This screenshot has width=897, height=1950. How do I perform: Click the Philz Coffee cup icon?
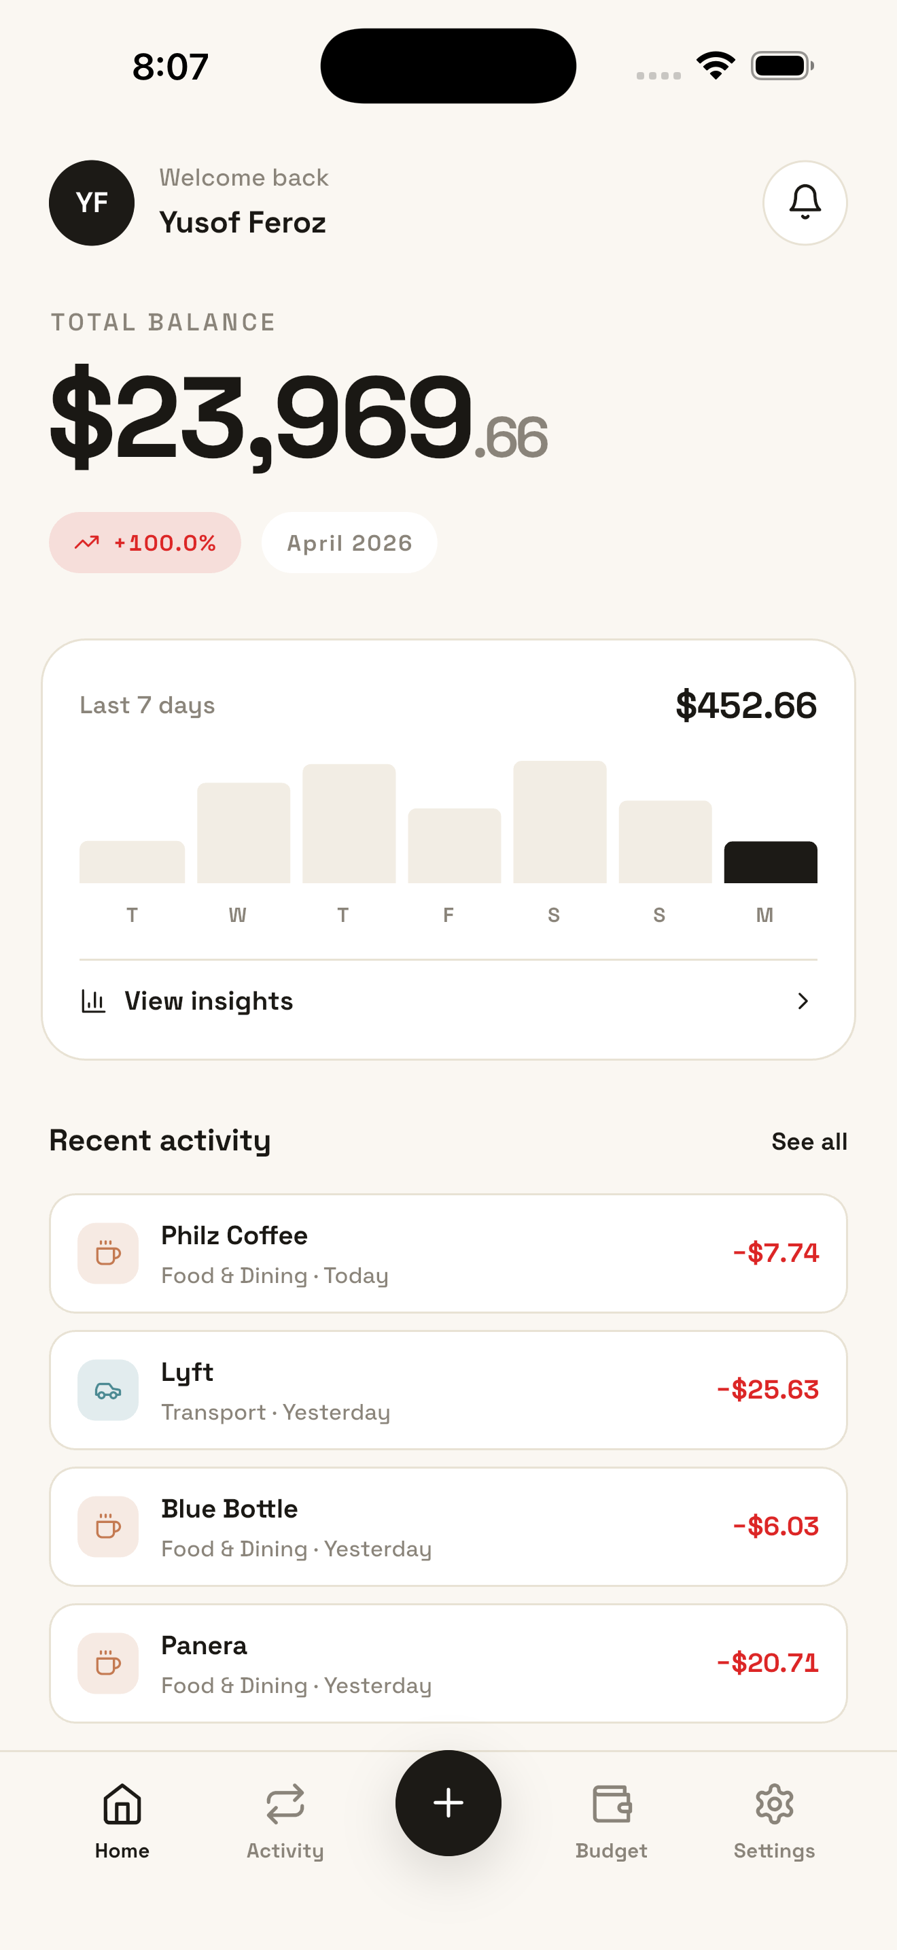[108, 1254]
